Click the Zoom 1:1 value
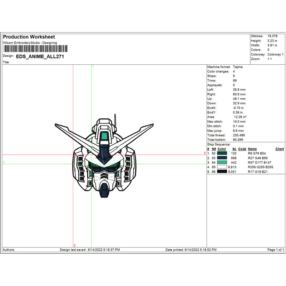 270,58
